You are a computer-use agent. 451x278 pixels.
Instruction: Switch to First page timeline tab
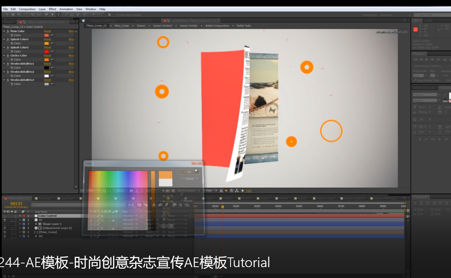(44, 199)
